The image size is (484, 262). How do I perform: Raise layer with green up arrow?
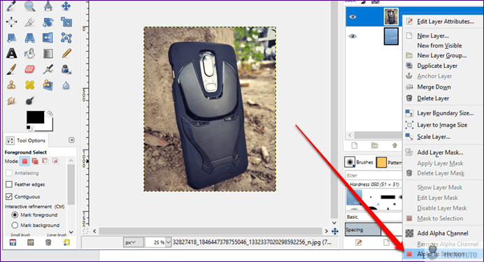(394, 145)
